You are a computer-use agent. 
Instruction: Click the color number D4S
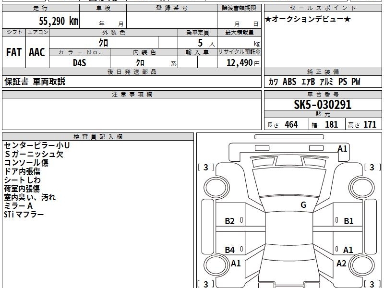[80, 63]
